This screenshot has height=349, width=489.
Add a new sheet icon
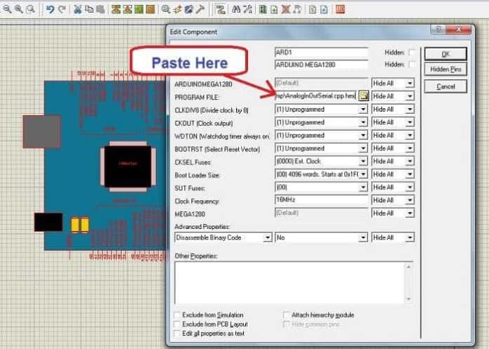(x=274, y=9)
